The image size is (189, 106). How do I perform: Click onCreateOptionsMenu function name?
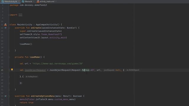pos(43,96)
